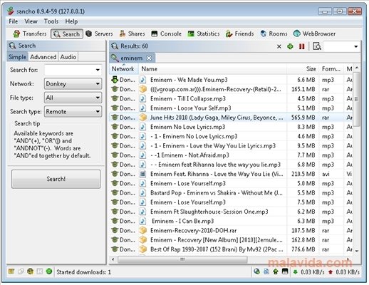Switch to the Audio search tab

coord(68,57)
